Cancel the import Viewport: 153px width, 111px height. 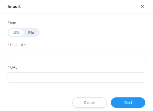click(90, 103)
